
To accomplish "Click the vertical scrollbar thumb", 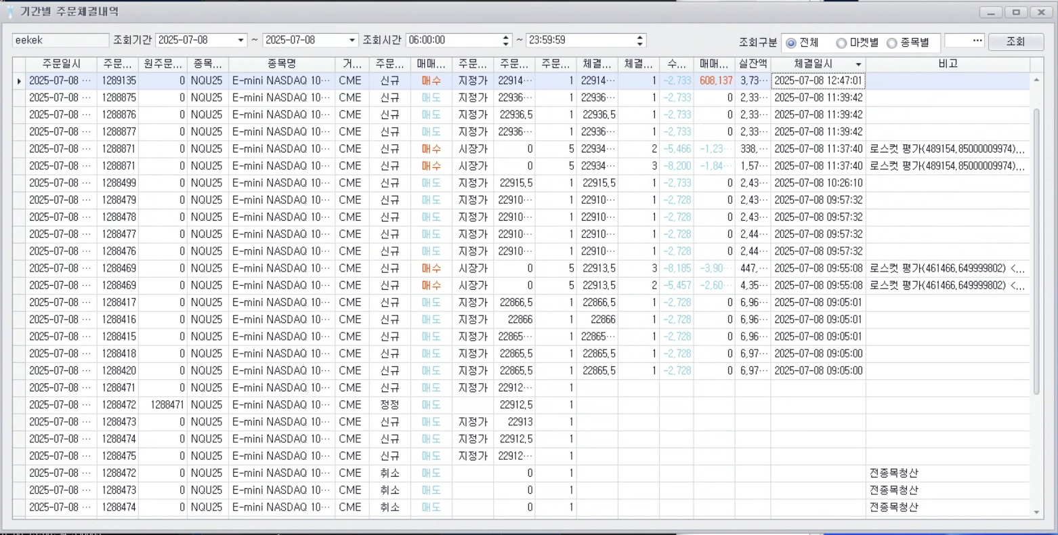I will [x=1036, y=251].
